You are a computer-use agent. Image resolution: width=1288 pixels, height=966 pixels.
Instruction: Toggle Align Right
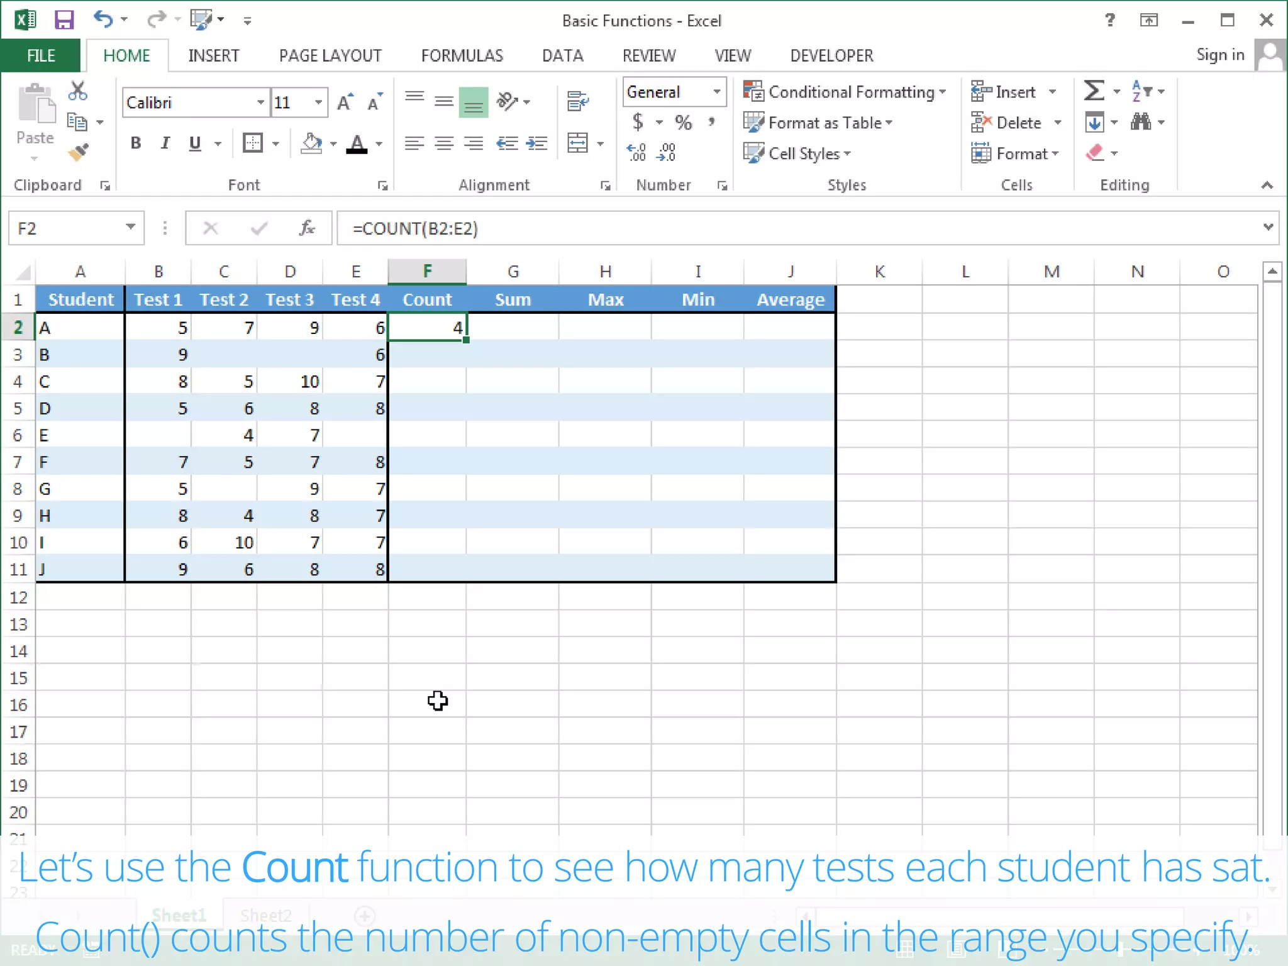474,144
